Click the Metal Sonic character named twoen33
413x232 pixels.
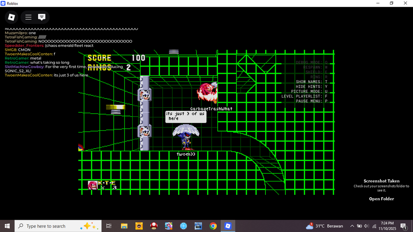coord(186,138)
